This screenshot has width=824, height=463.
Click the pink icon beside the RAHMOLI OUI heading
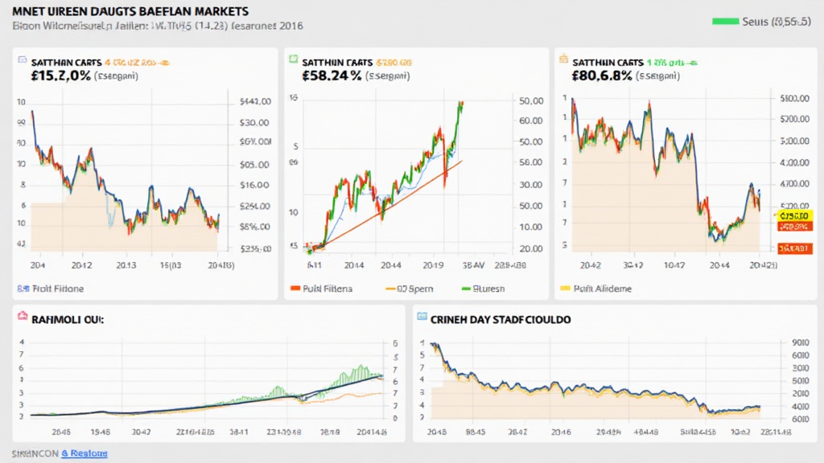click(x=21, y=319)
